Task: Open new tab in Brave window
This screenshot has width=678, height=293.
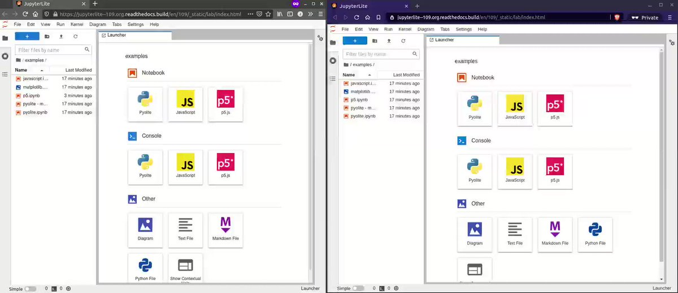Action: click(x=417, y=5)
